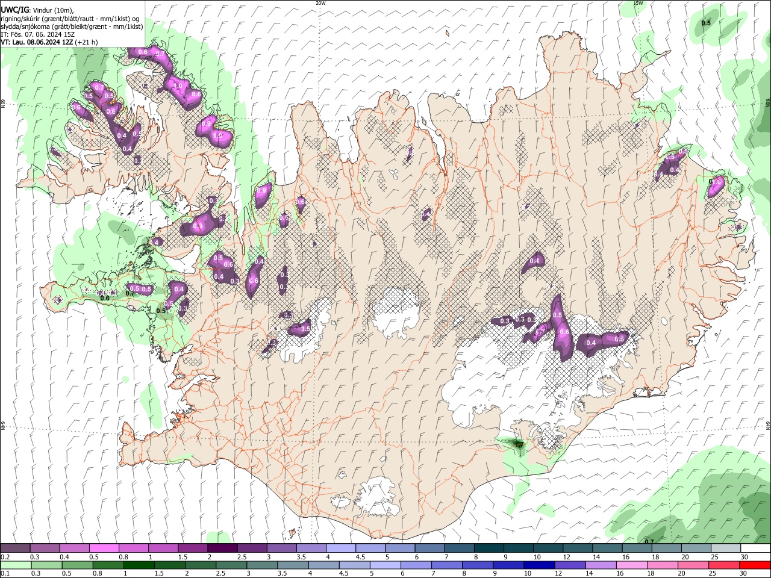Viewport: 771px width, 578px height.
Task: Click the 'slydda/snjókoma' description line
Action: (72, 26)
